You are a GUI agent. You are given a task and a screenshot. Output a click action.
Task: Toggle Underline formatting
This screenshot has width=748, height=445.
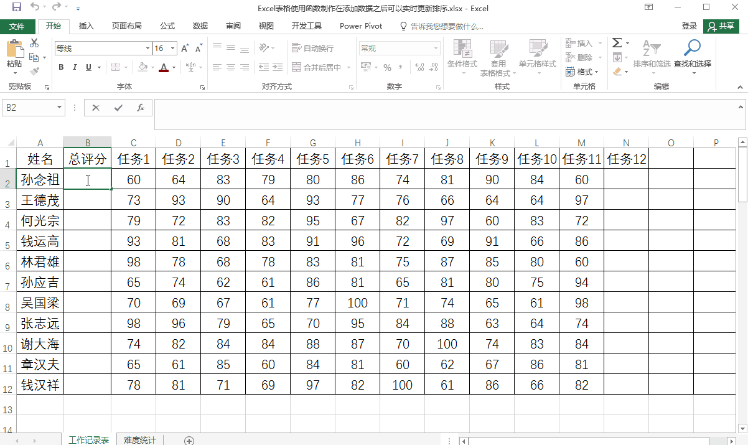[88, 67]
